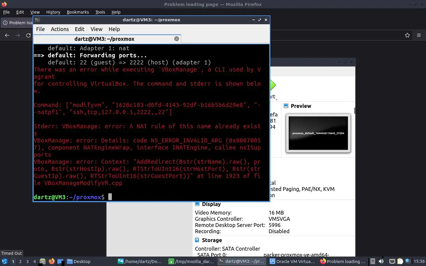Click Firefox back arrow button
Screen dimensions: 426x266
coord(7,35)
